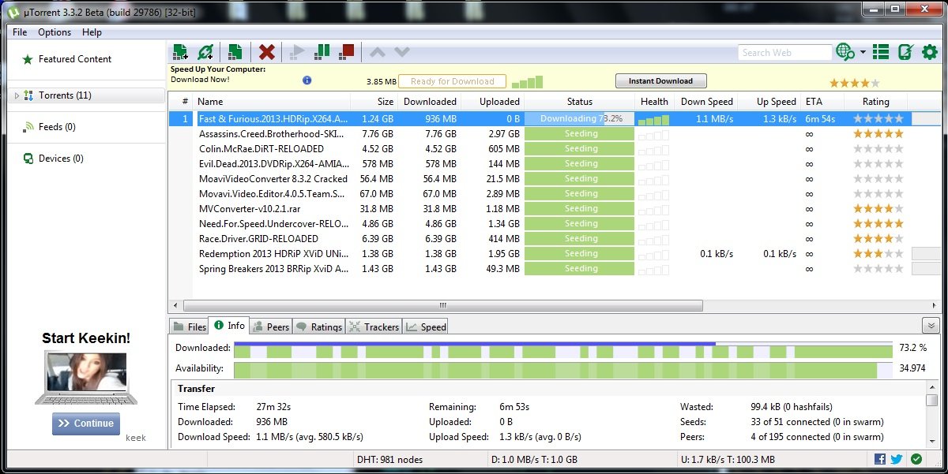Screen dimensions: 948x474
Task: Click the Add Torrent from URL icon
Action: point(205,52)
